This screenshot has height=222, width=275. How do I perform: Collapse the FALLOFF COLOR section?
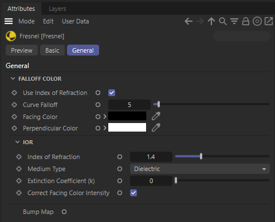[x=13, y=78]
